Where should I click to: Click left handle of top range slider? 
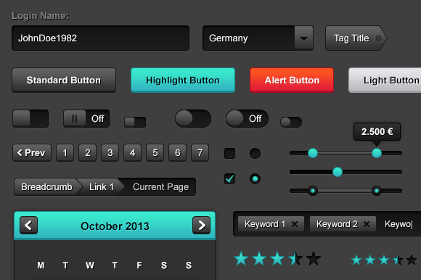coord(313,153)
